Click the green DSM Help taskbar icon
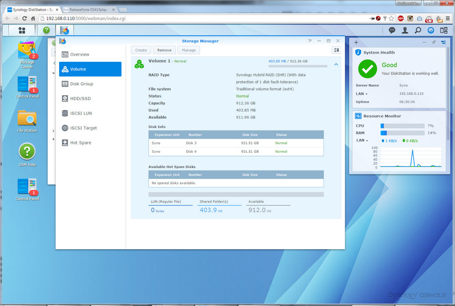Viewport: 455px width, 306px height. (46, 30)
